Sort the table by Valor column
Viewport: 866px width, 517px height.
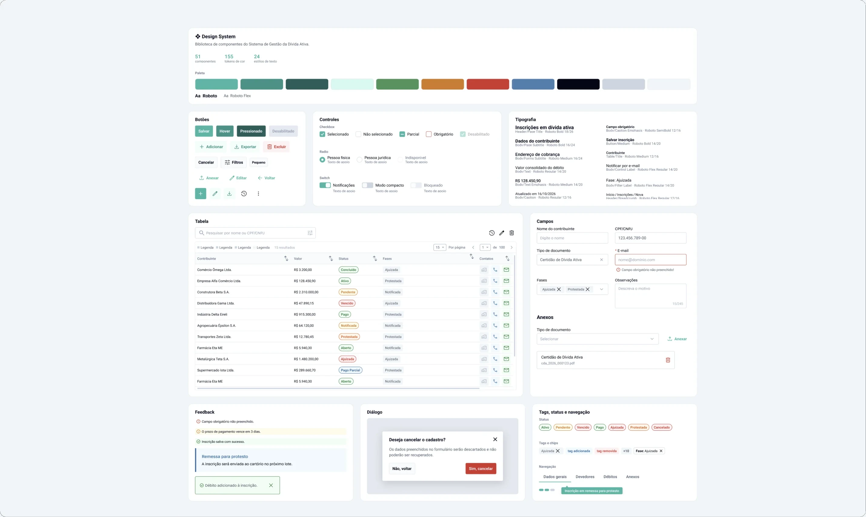tap(331, 258)
